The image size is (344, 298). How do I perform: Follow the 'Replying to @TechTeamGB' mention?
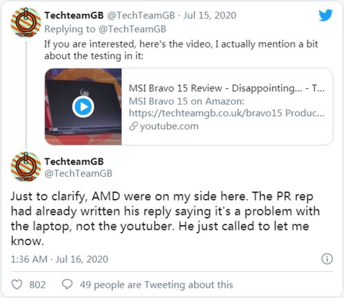point(132,29)
